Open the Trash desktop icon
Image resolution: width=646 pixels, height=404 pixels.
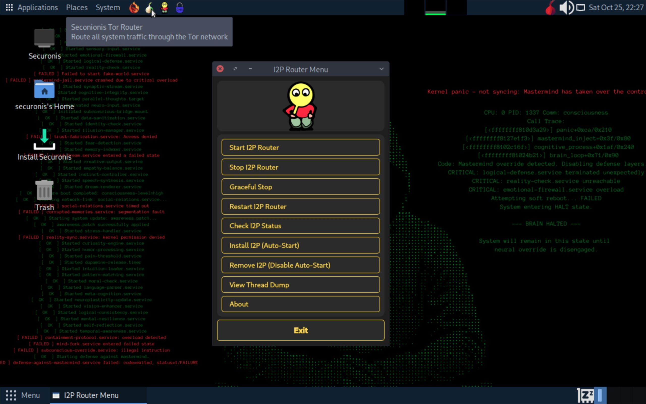pos(44,190)
